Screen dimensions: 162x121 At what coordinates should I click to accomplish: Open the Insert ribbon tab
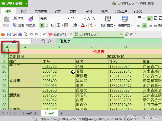tap(24, 11)
